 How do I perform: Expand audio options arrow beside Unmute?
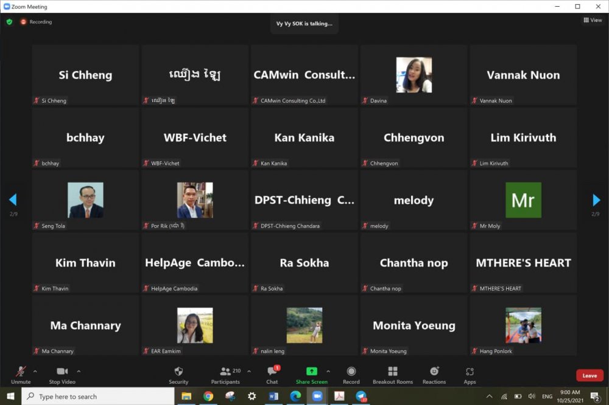click(x=35, y=371)
